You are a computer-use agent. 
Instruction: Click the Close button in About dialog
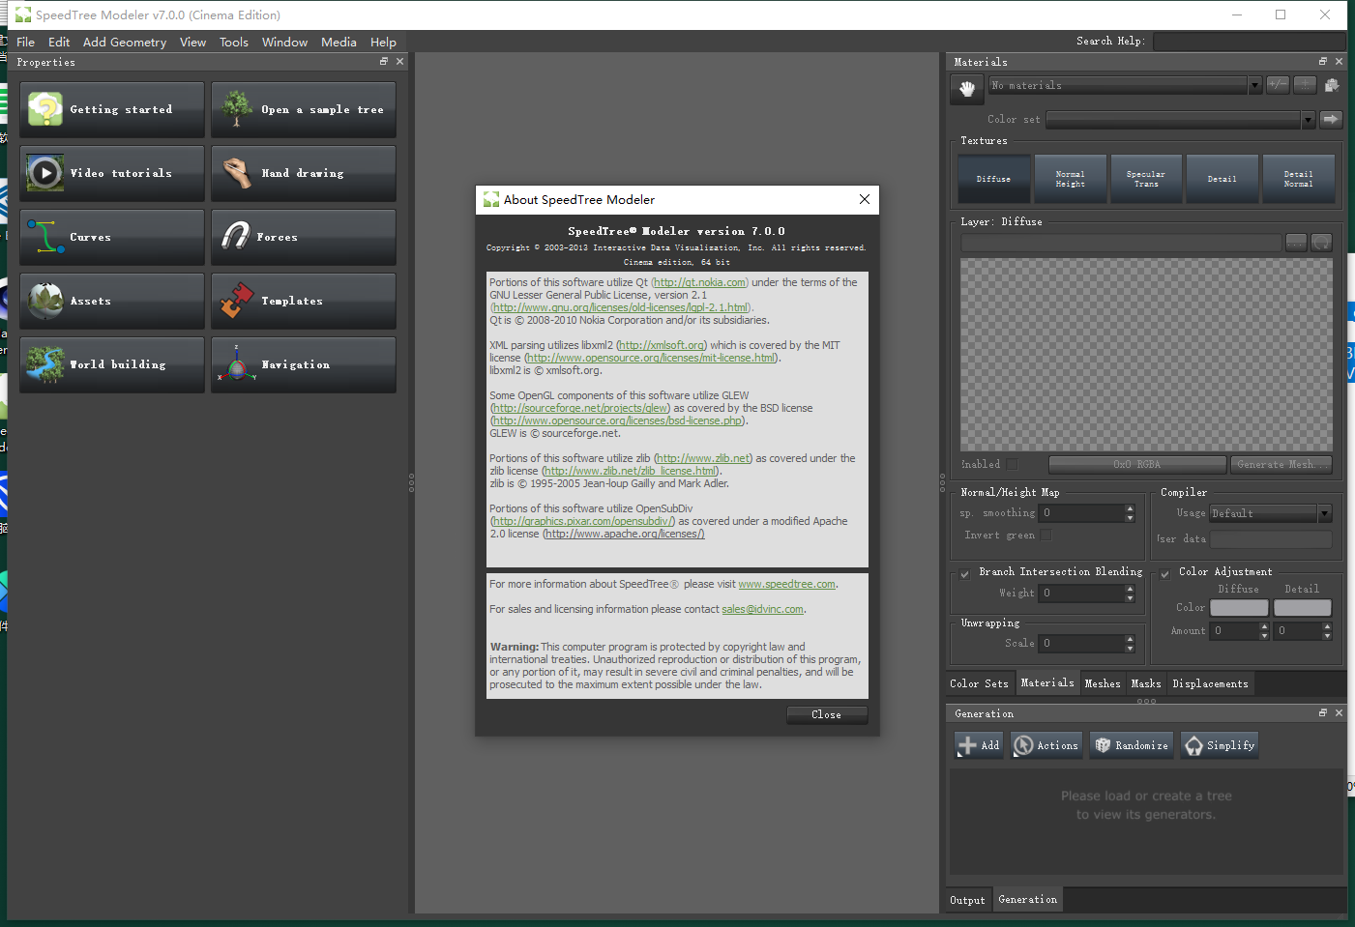click(826, 714)
